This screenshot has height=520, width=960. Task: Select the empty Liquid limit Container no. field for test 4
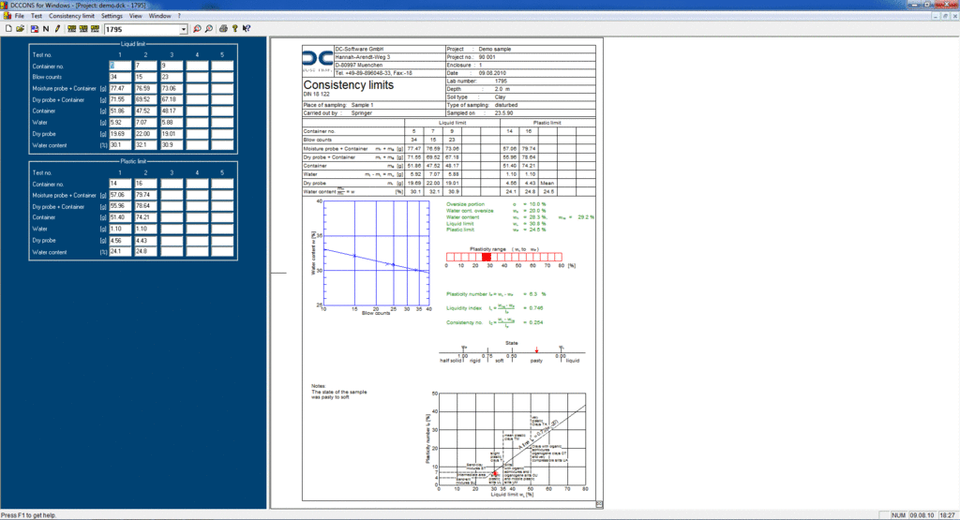tap(196, 66)
